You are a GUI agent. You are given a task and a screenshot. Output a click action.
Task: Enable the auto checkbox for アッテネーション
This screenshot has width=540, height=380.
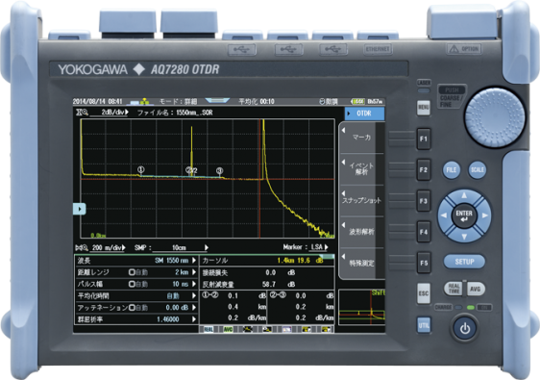coord(132,308)
